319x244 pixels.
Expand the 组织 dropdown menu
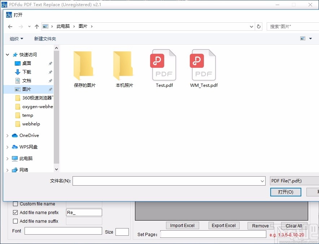tap(16, 38)
